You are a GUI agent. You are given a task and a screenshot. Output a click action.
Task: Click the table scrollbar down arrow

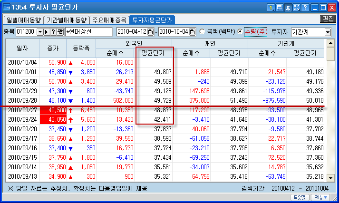point(330,178)
